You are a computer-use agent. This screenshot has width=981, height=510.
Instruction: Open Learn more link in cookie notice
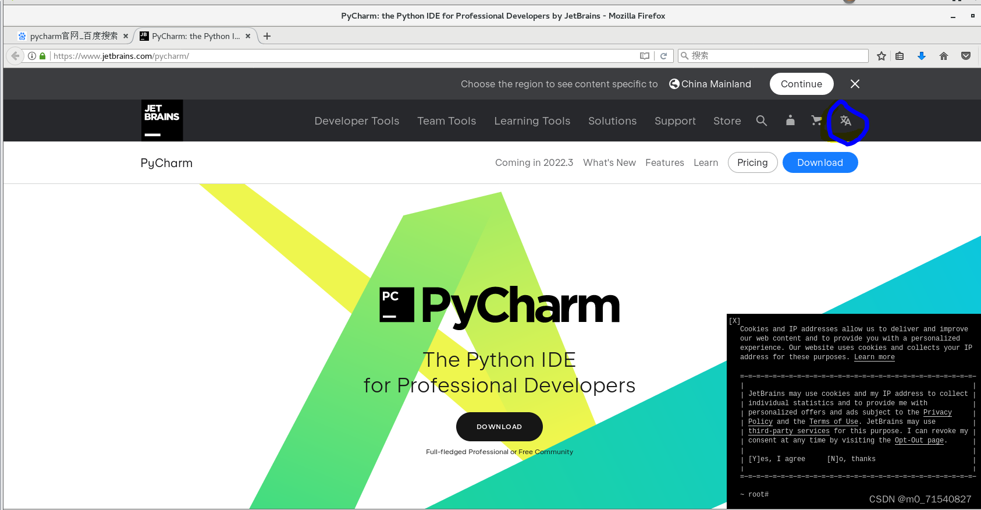coord(875,357)
